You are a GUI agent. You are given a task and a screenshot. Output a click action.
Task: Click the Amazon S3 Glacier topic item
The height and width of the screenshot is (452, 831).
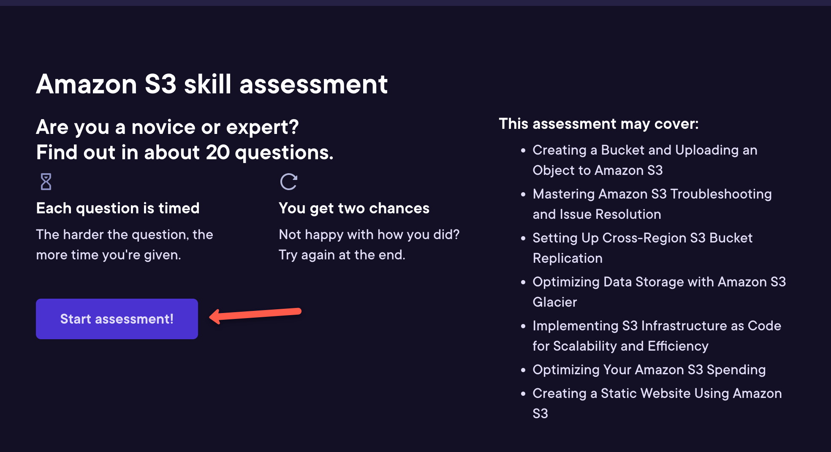click(x=659, y=291)
